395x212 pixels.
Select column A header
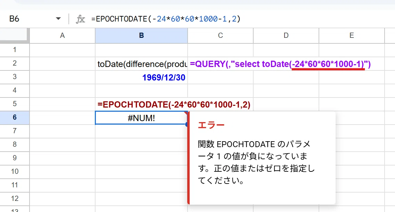[x=62, y=35]
